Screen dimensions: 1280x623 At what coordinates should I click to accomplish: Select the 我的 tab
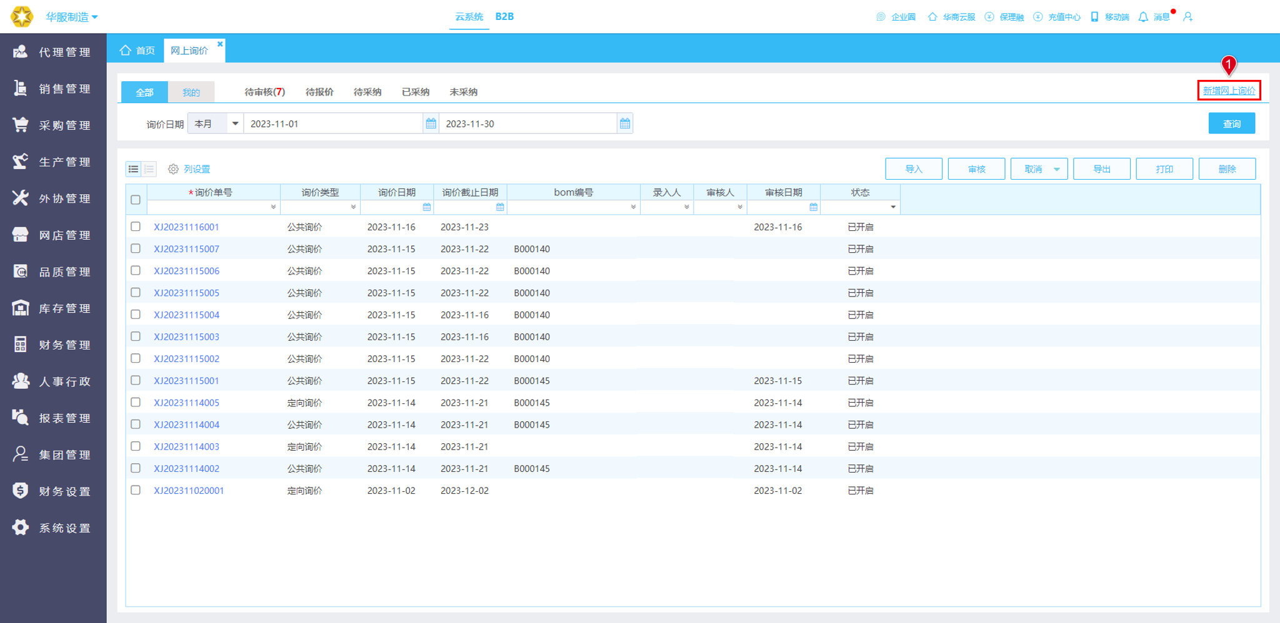[x=191, y=92]
